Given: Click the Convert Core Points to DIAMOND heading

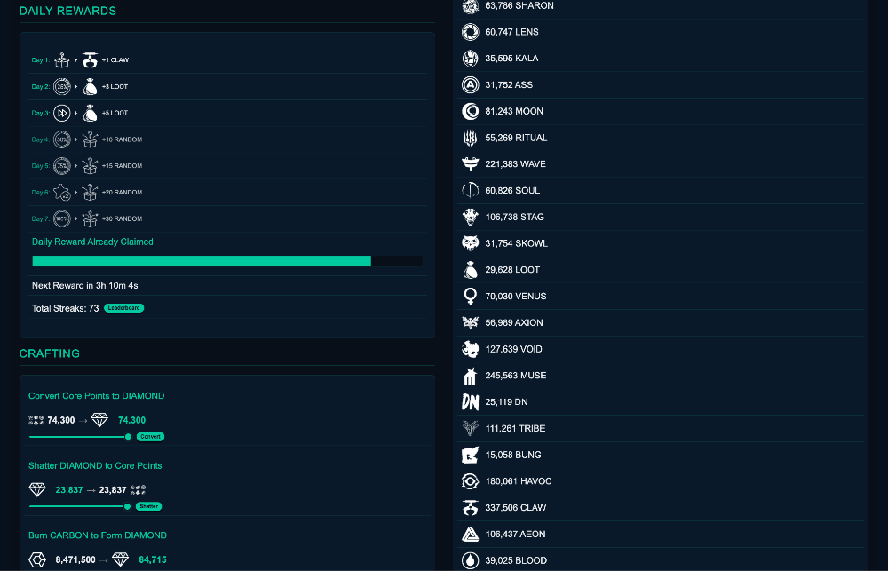Looking at the screenshot, I should tap(96, 396).
